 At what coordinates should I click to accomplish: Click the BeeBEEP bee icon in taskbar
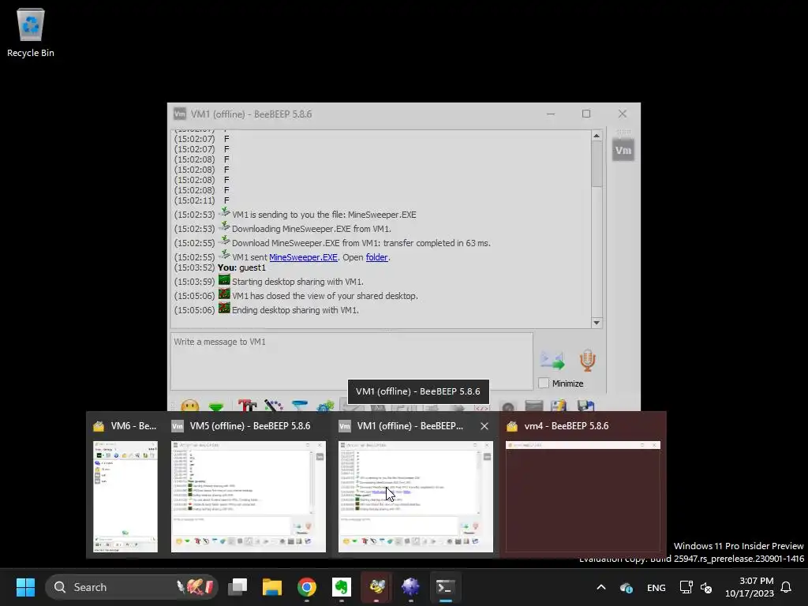[376, 587]
